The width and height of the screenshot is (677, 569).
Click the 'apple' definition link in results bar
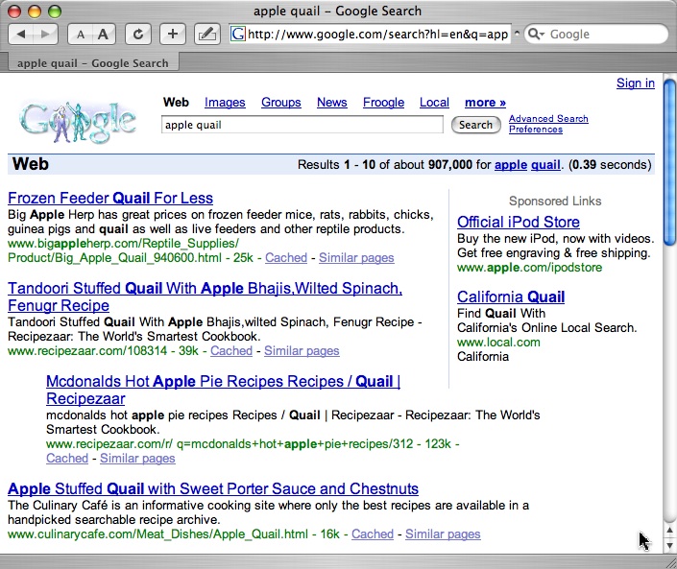coord(511,165)
